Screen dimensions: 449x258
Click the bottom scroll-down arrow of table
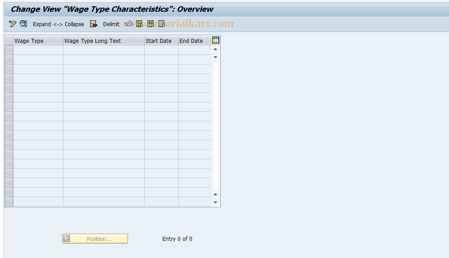pyautogui.click(x=215, y=203)
